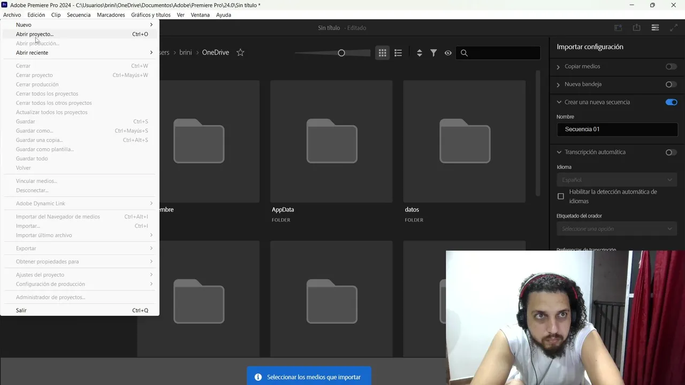Enable the Nueva bandeja toggle
The height and width of the screenshot is (385, 685).
[671, 84]
